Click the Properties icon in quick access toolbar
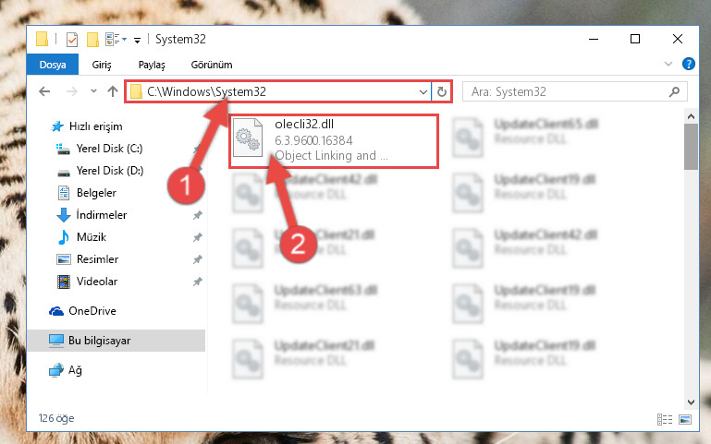711x444 pixels. point(71,40)
